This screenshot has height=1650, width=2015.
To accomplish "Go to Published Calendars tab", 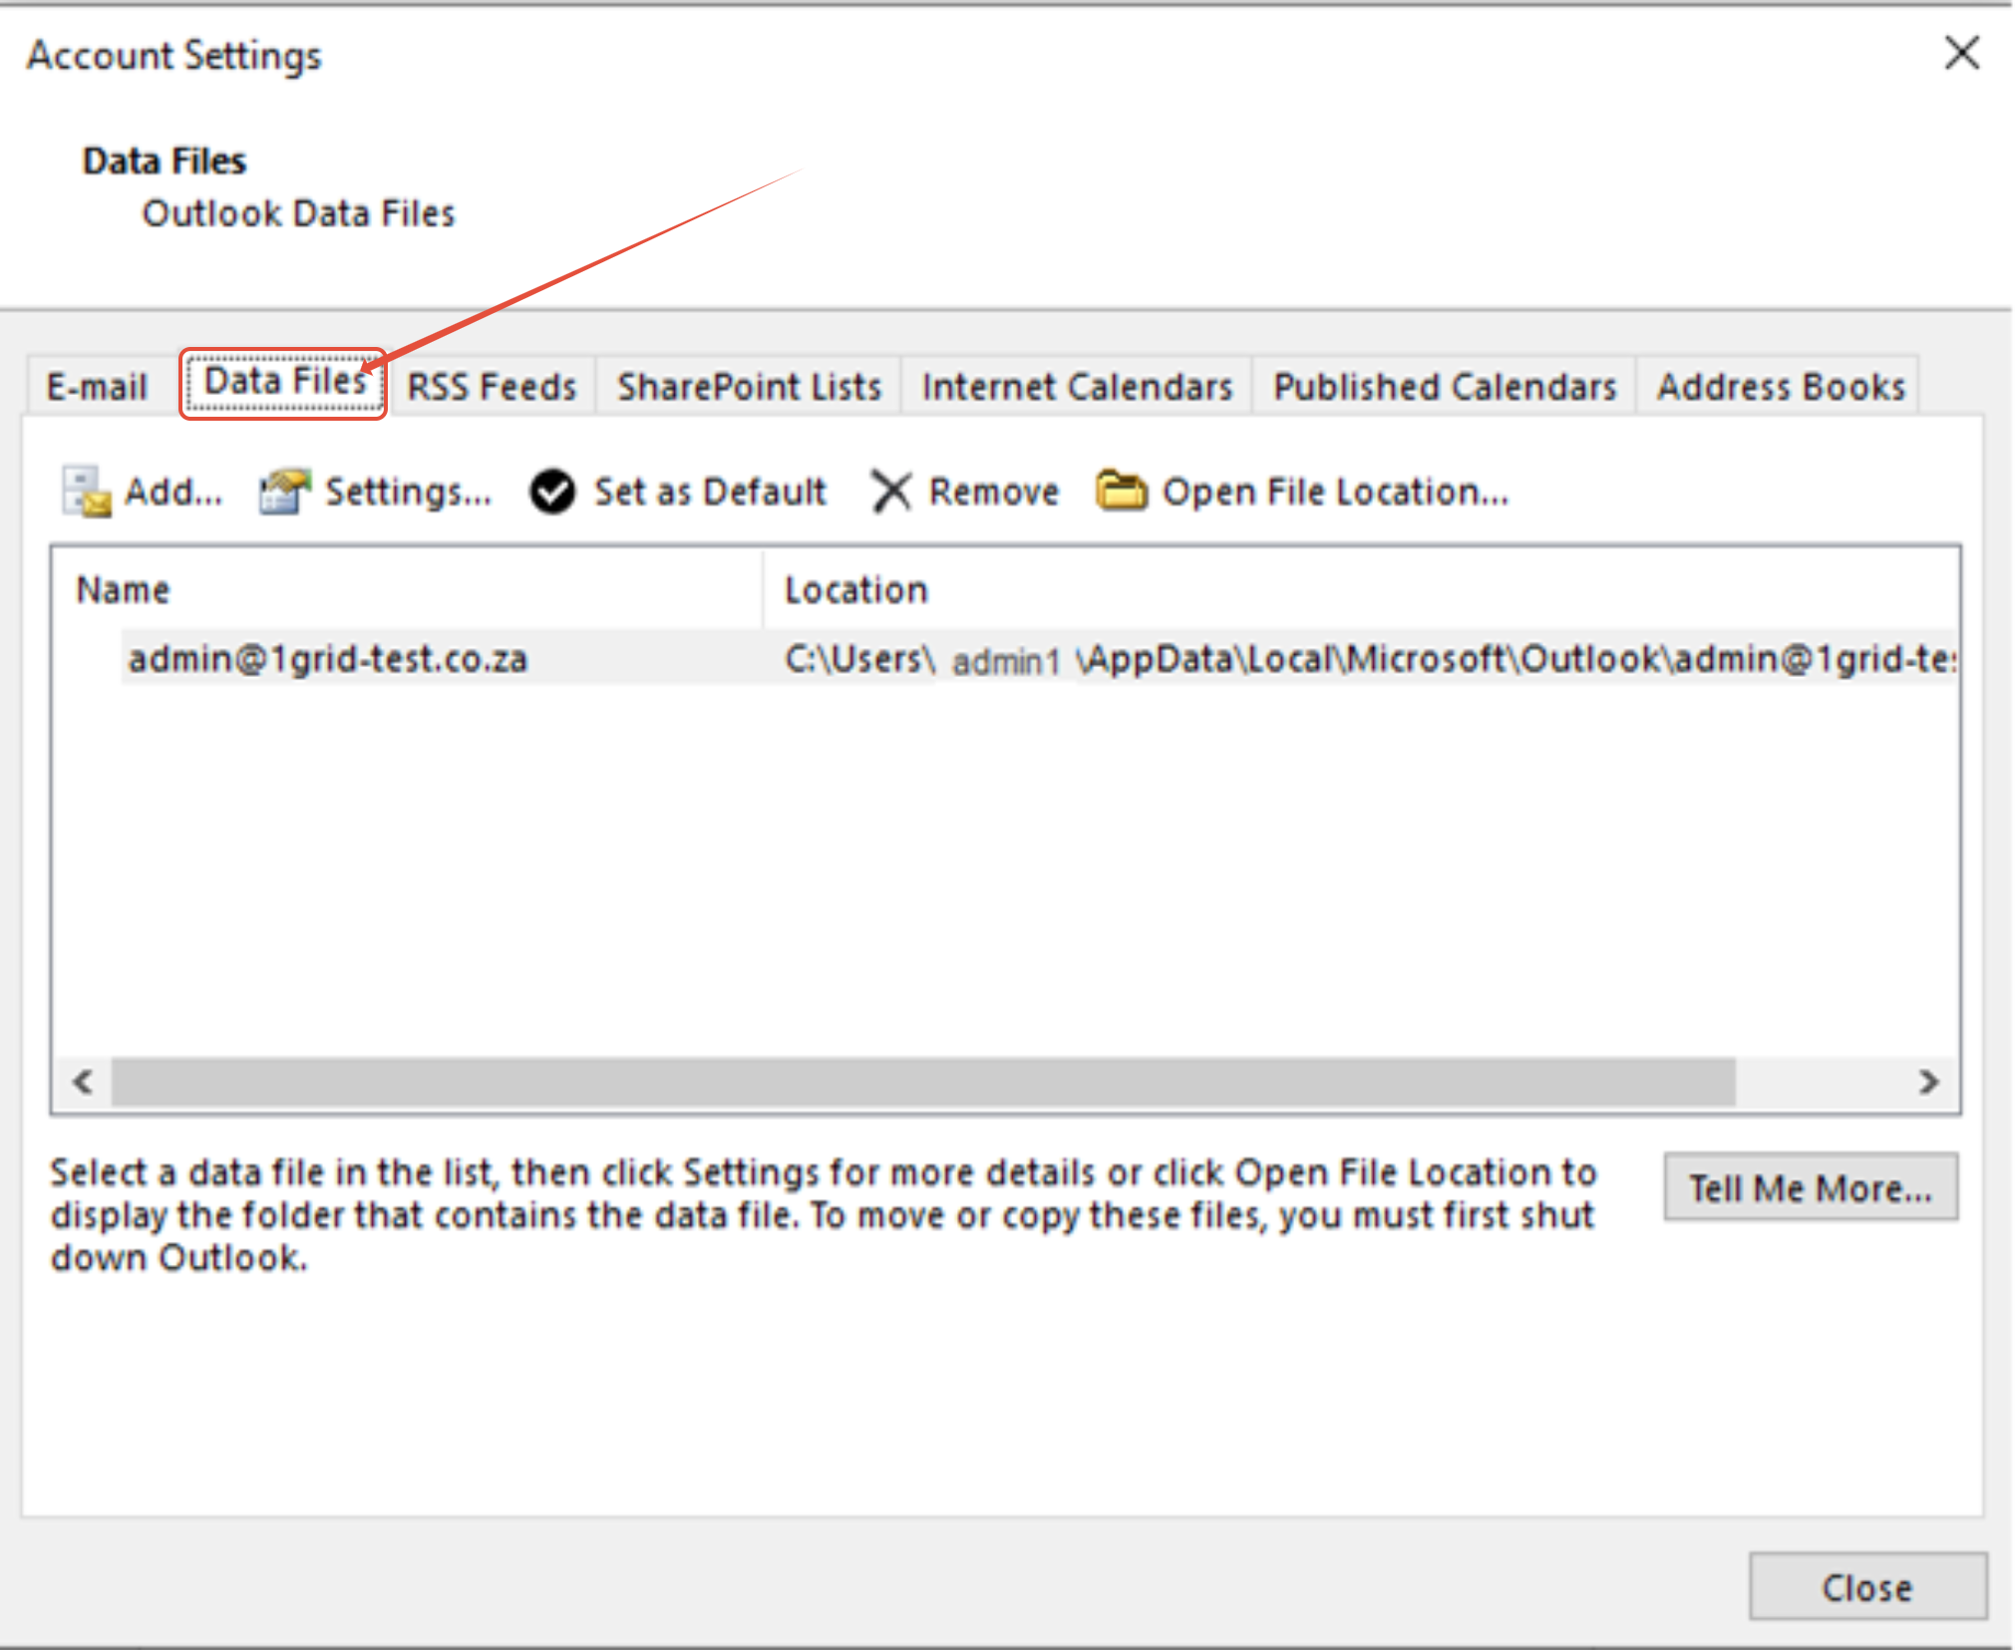I will [x=1444, y=387].
